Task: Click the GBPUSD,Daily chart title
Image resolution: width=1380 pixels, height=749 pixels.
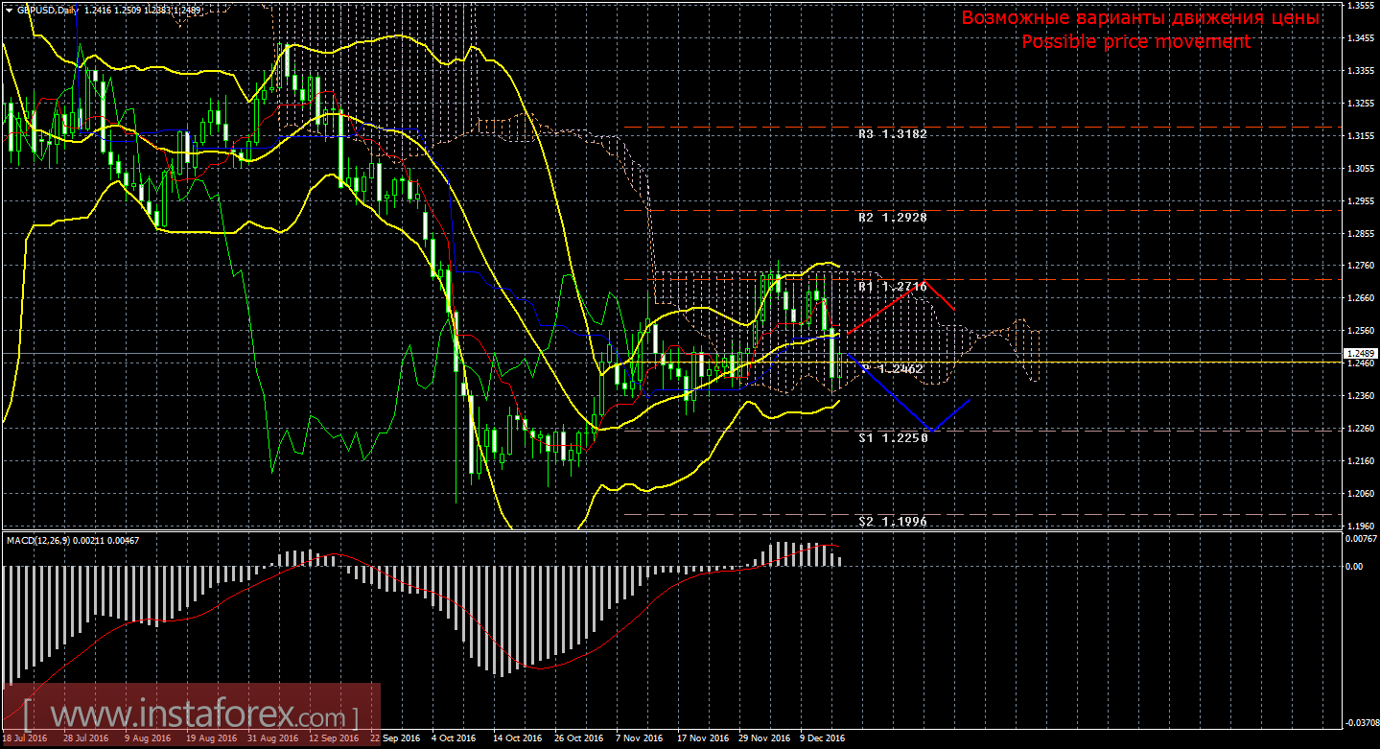Action: point(48,10)
